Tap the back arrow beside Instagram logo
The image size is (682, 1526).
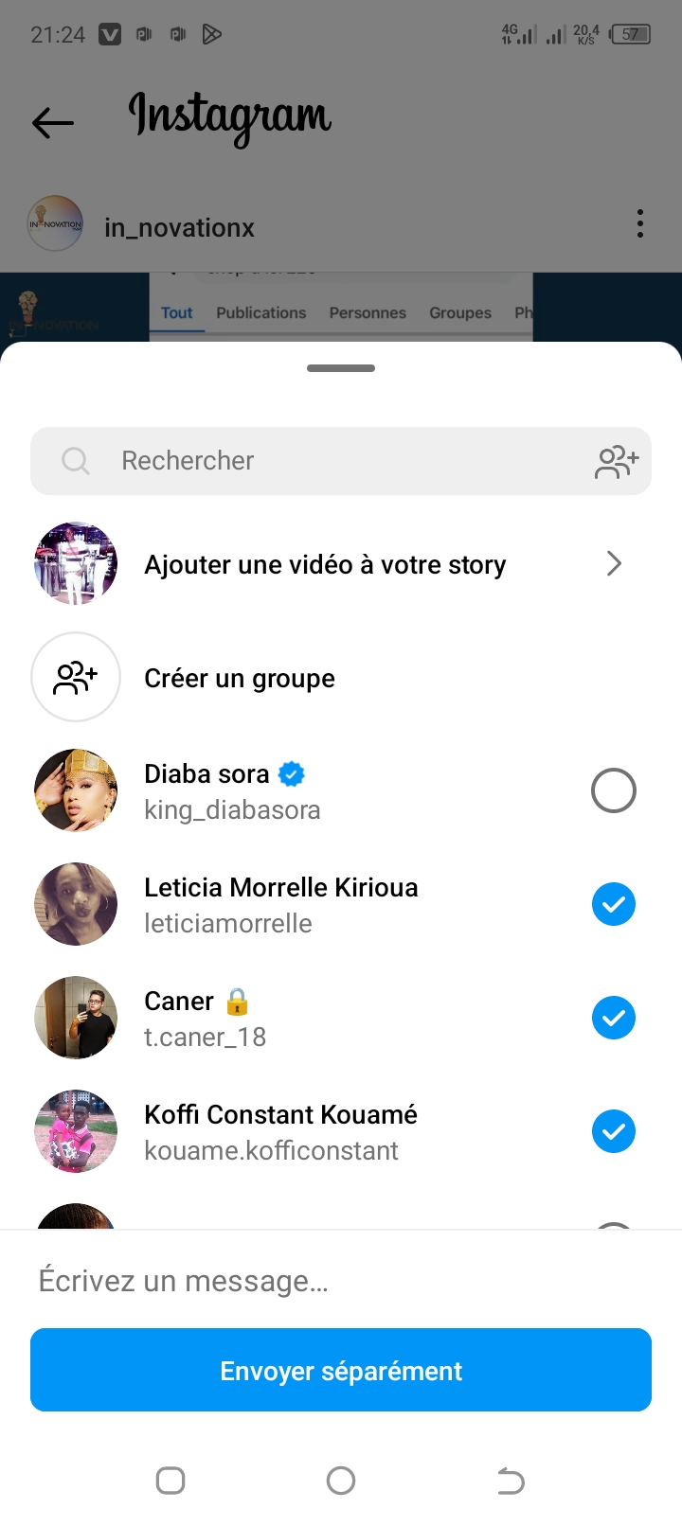point(53,122)
